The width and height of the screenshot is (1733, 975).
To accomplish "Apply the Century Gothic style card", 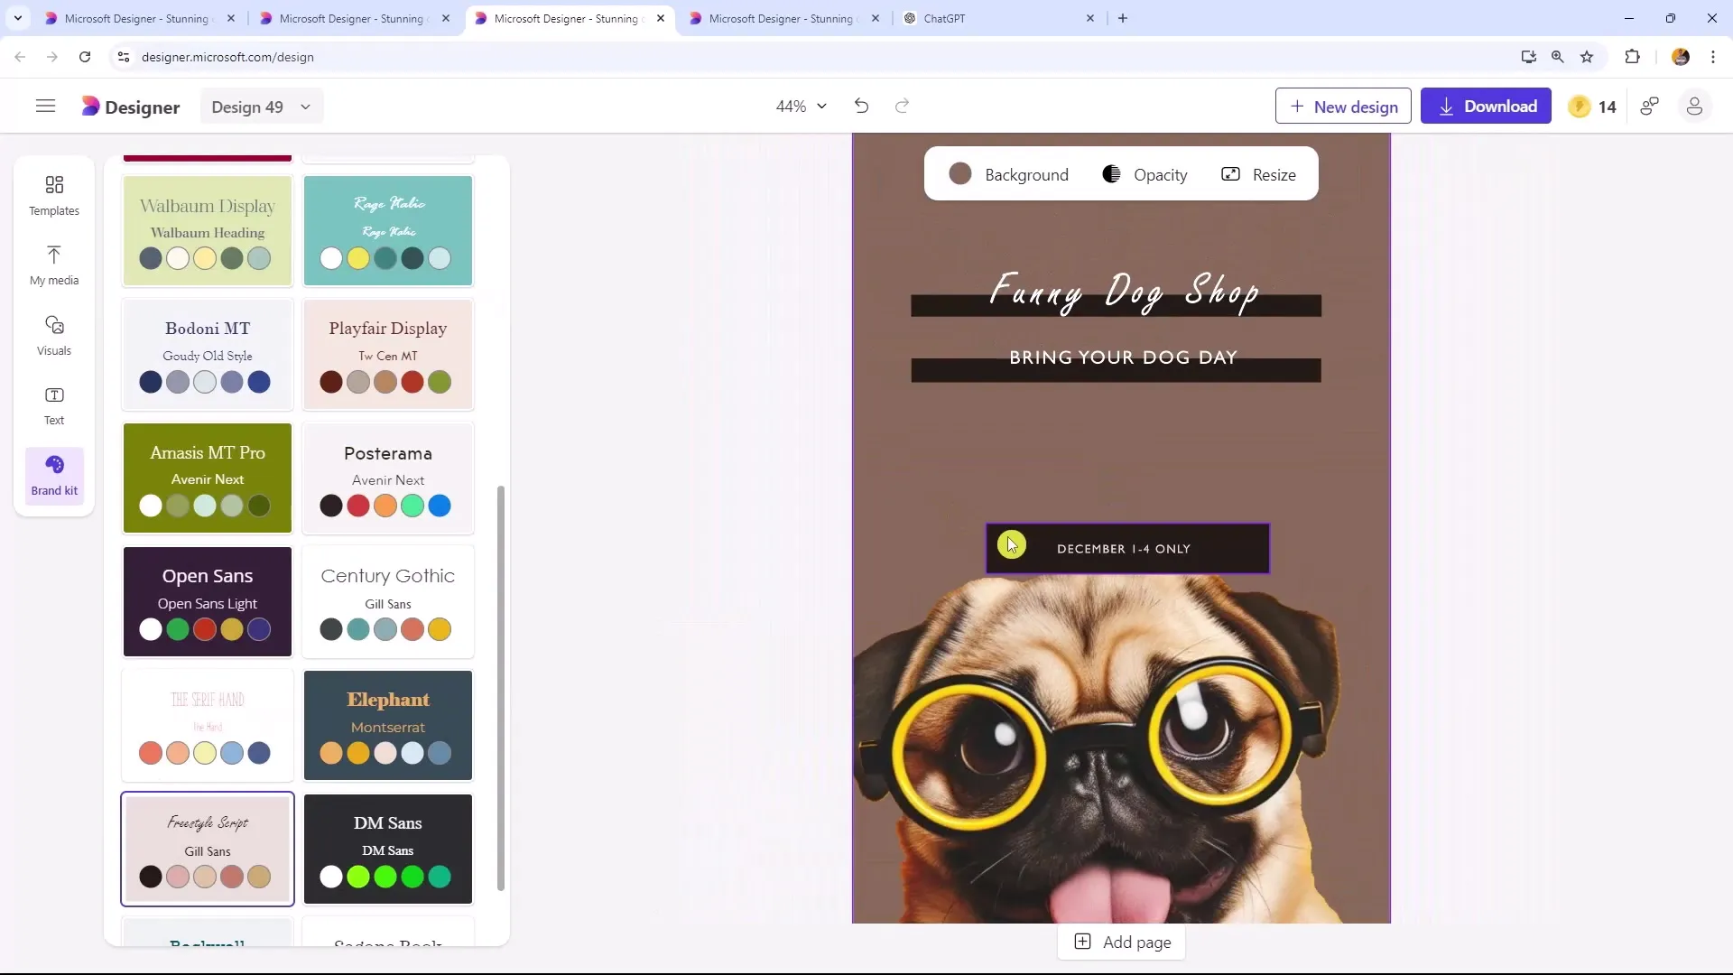I will coord(388,602).
